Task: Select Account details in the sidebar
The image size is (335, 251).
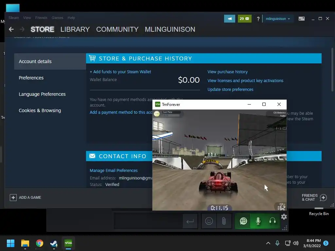Action: click(x=50, y=61)
